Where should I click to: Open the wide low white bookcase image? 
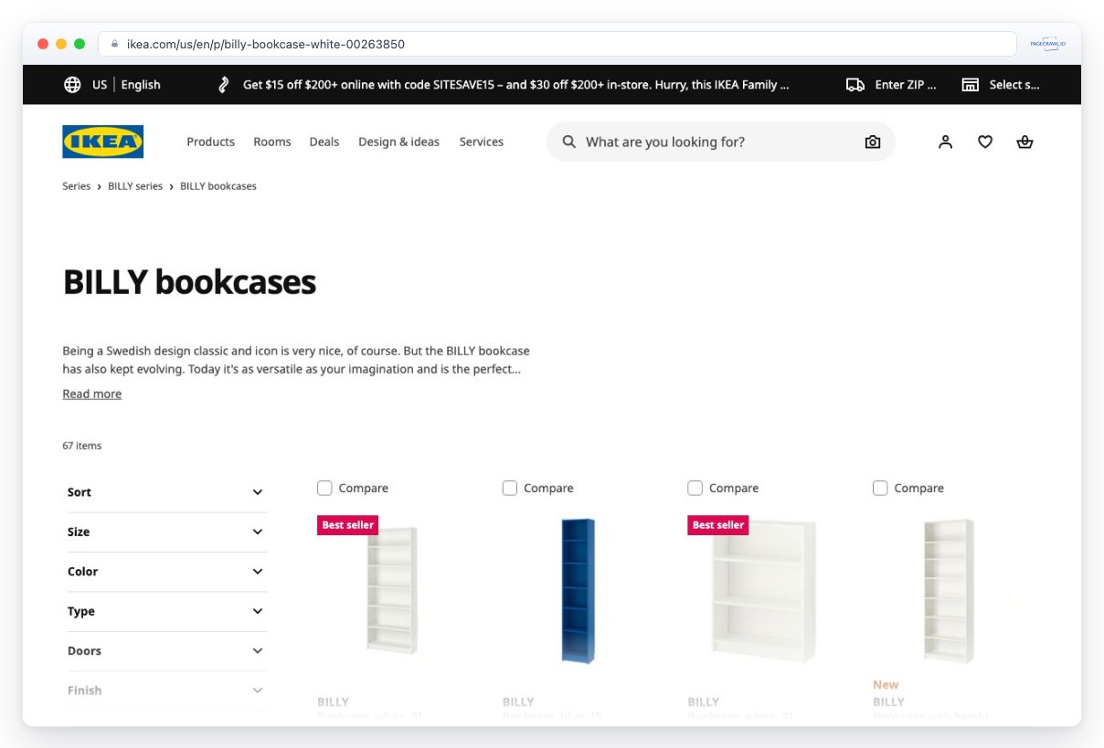click(763, 590)
